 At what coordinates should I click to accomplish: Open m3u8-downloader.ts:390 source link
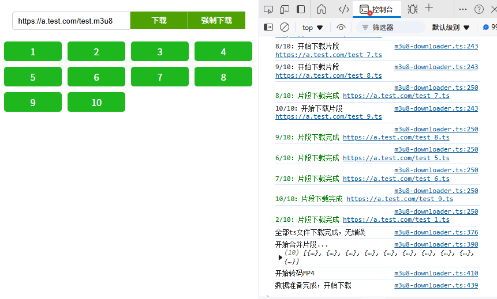[436, 244]
